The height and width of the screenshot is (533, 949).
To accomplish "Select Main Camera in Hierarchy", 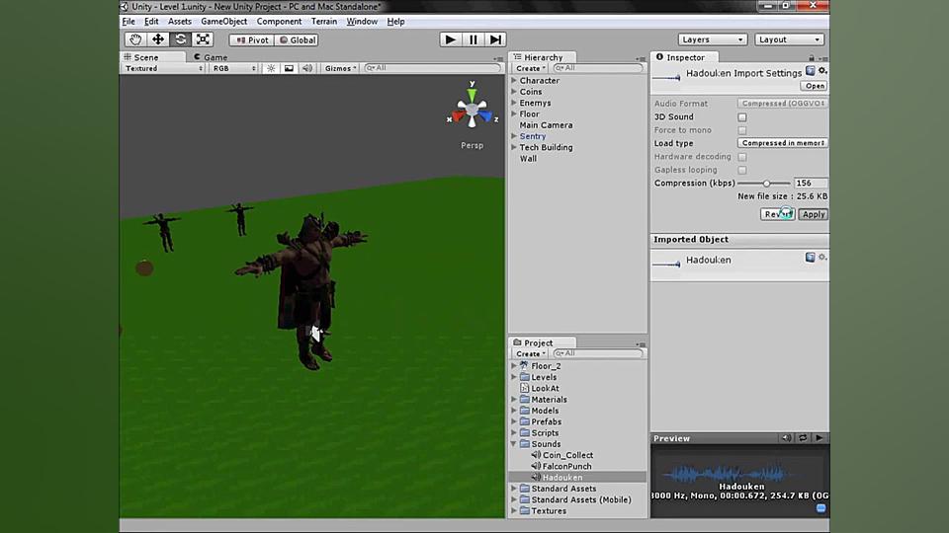I will [x=546, y=125].
